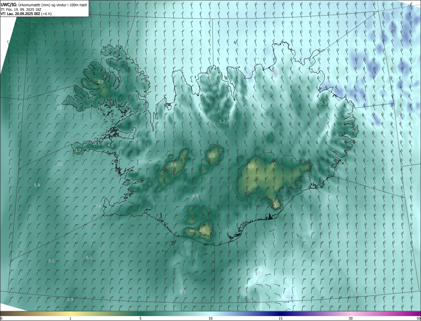Viewport: 421px width, 321px height.
Task: Click the '5' label on the color scale
Action: click(140, 318)
